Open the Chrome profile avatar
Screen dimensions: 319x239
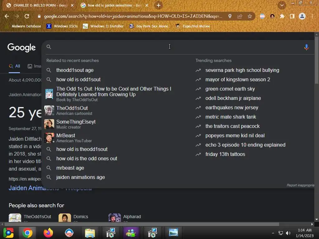pyautogui.click(x=302, y=16)
